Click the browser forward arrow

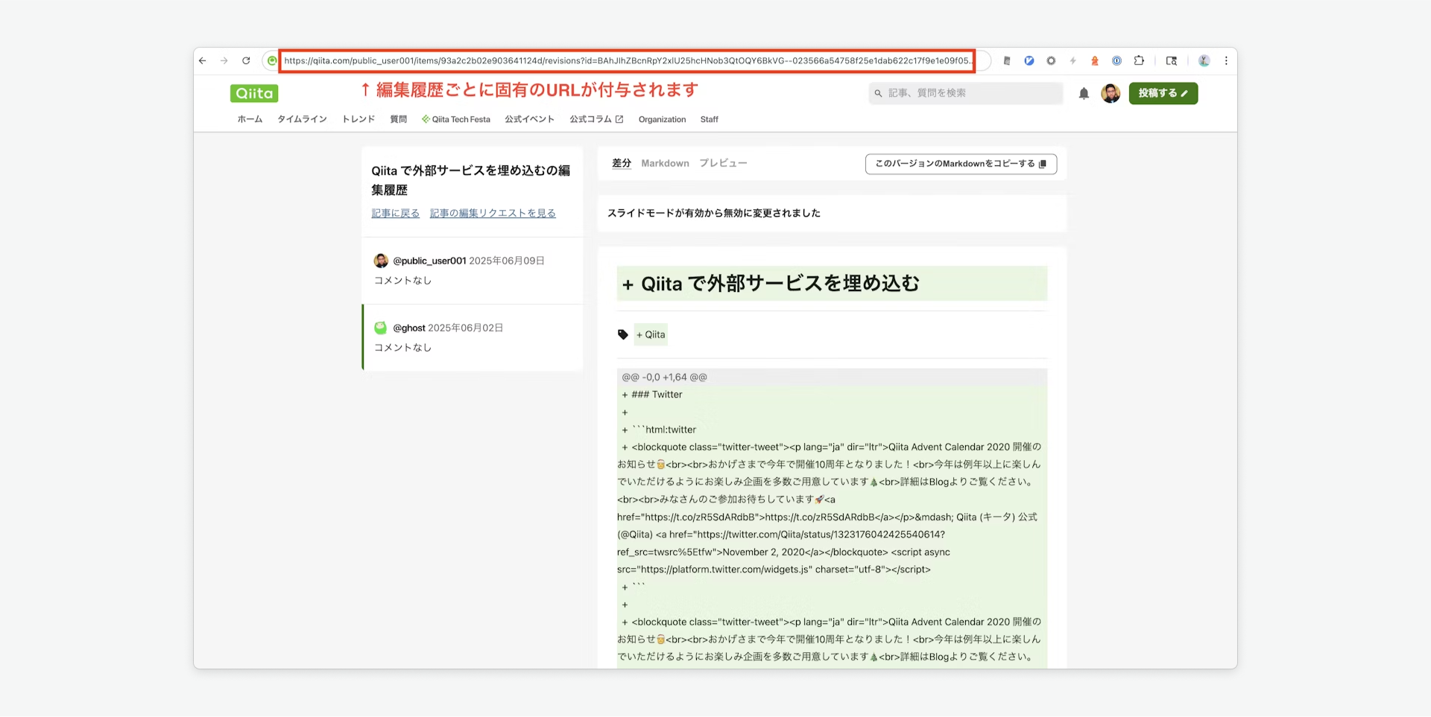[x=224, y=61]
